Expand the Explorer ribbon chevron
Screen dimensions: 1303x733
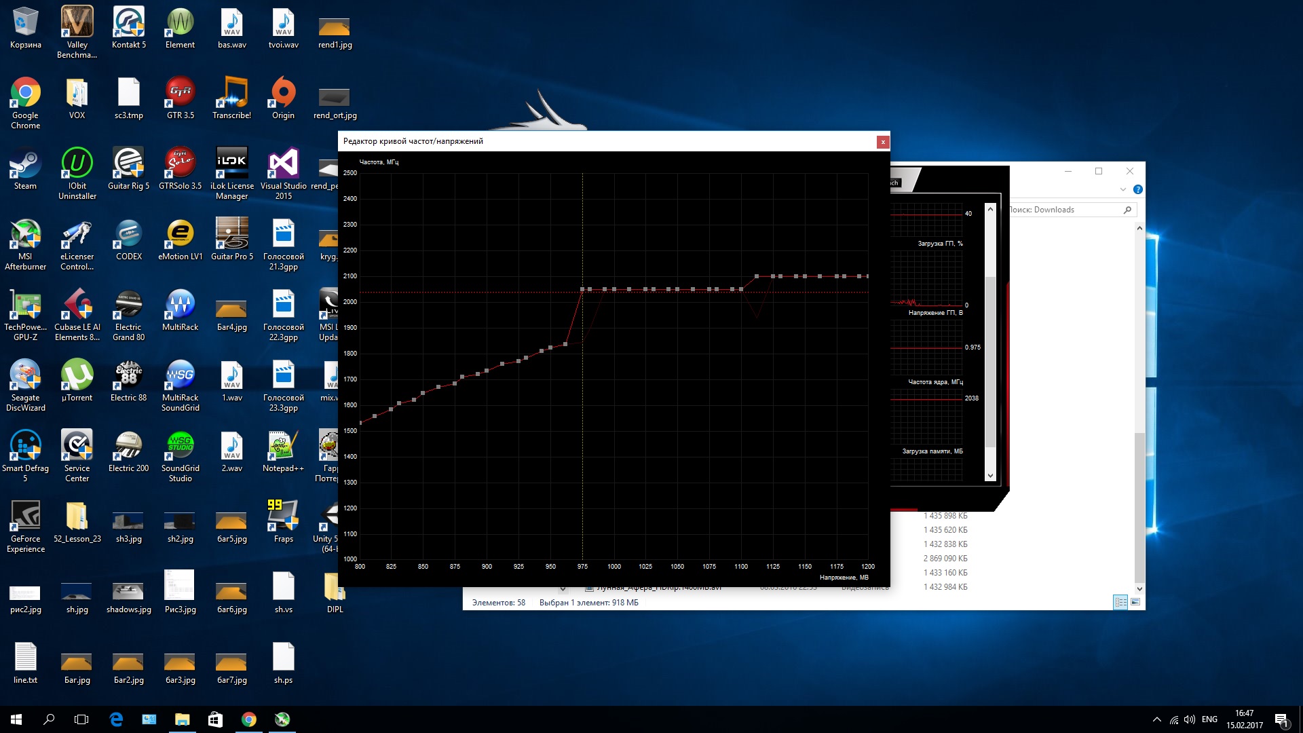pyautogui.click(x=1123, y=189)
